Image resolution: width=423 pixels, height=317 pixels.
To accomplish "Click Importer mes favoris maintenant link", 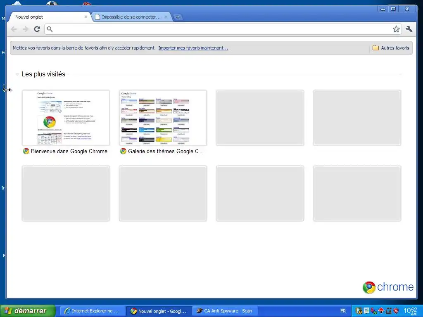I will (x=193, y=48).
